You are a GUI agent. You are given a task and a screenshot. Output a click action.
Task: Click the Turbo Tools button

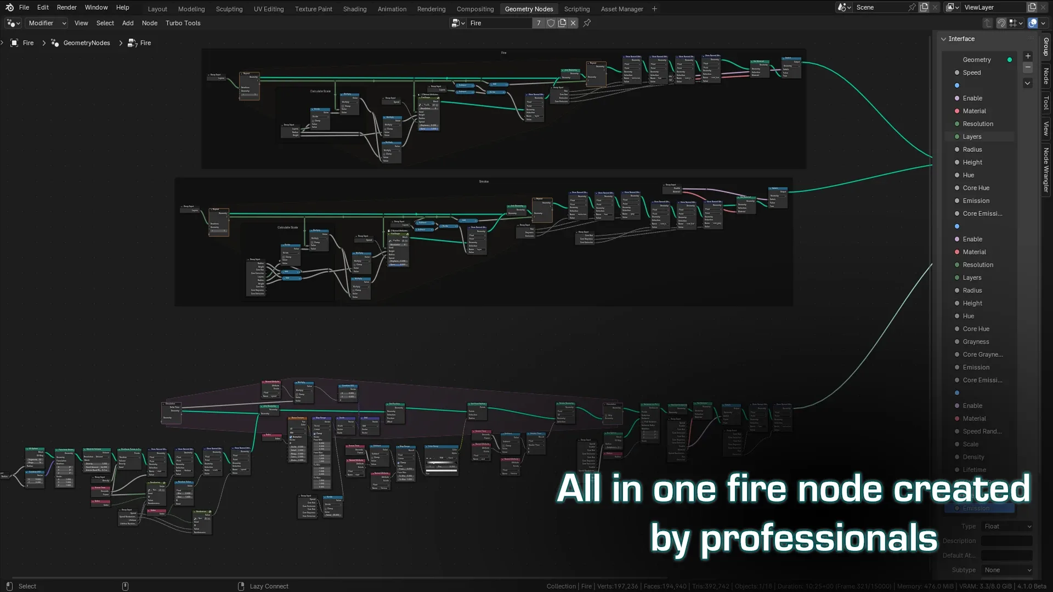click(183, 22)
